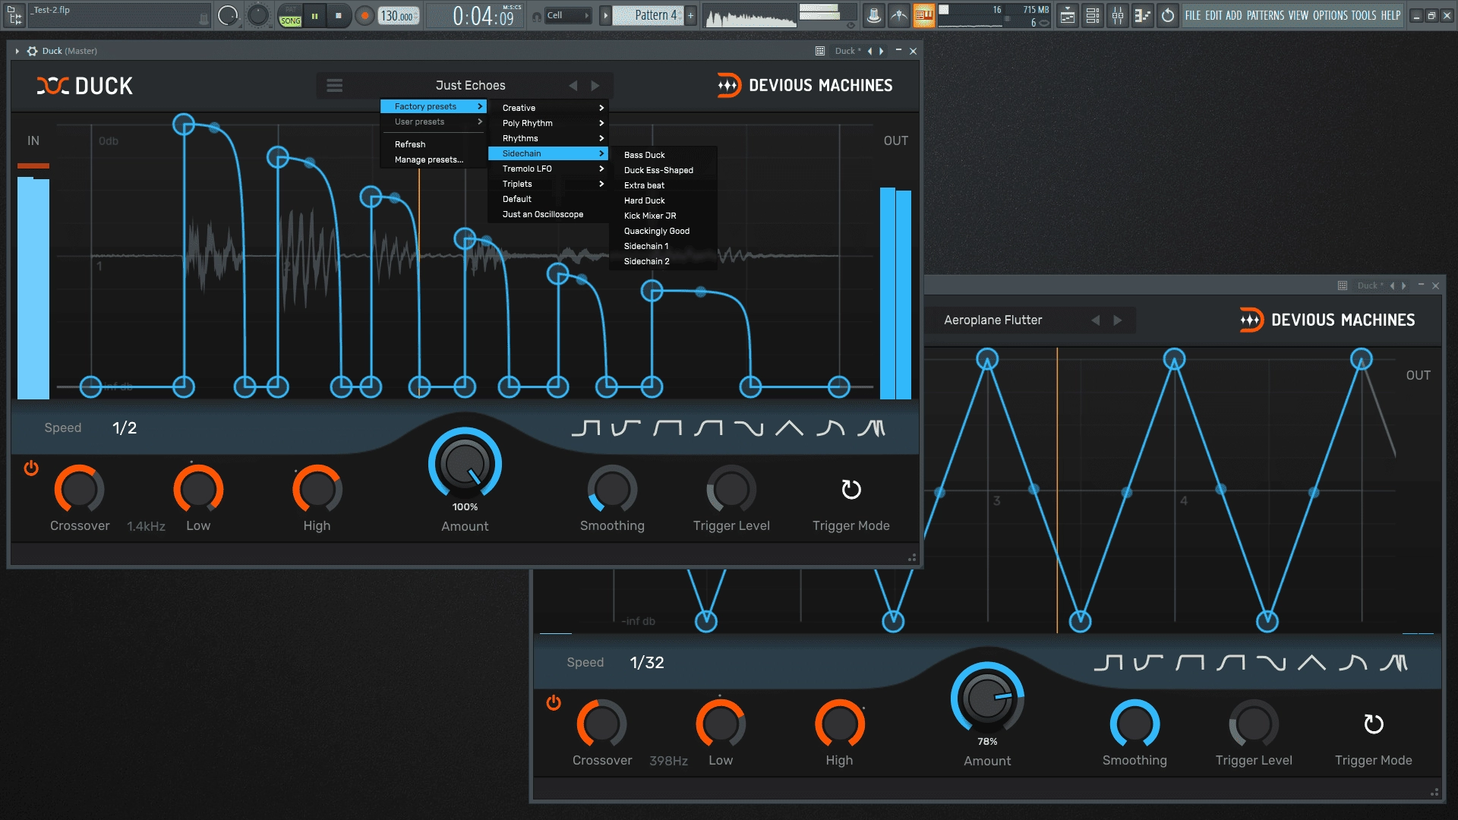This screenshot has height=820, width=1458.
Task: Select last multi-peak shape in front Duck
Action: (x=871, y=428)
